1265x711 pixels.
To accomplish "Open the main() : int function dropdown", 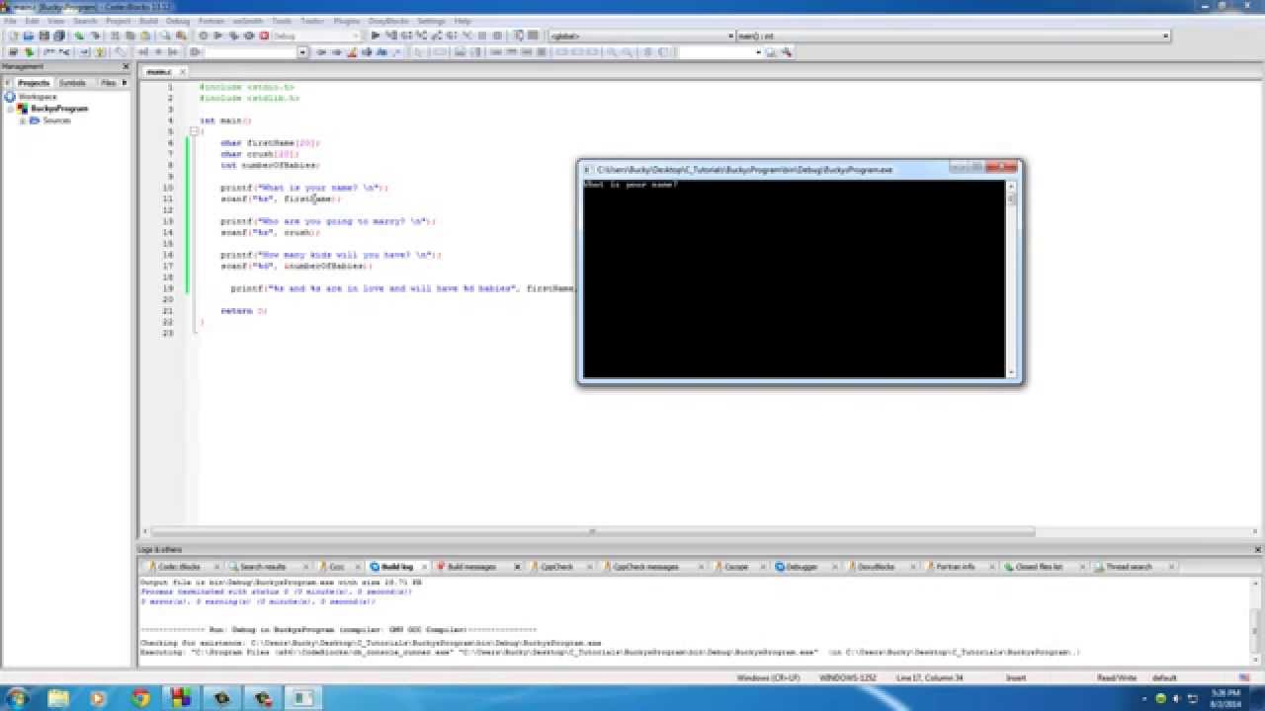I will [1166, 36].
